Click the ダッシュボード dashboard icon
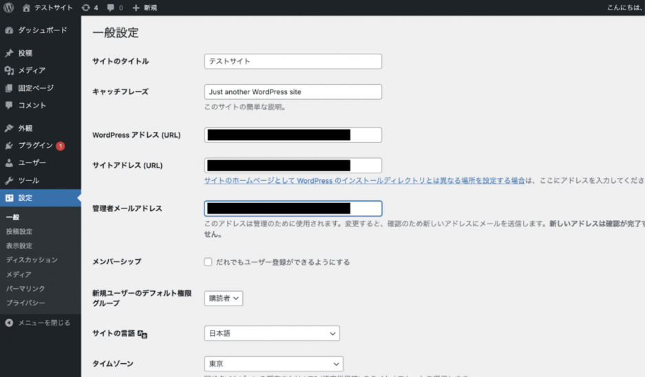The image size is (647, 377). click(x=9, y=30)
